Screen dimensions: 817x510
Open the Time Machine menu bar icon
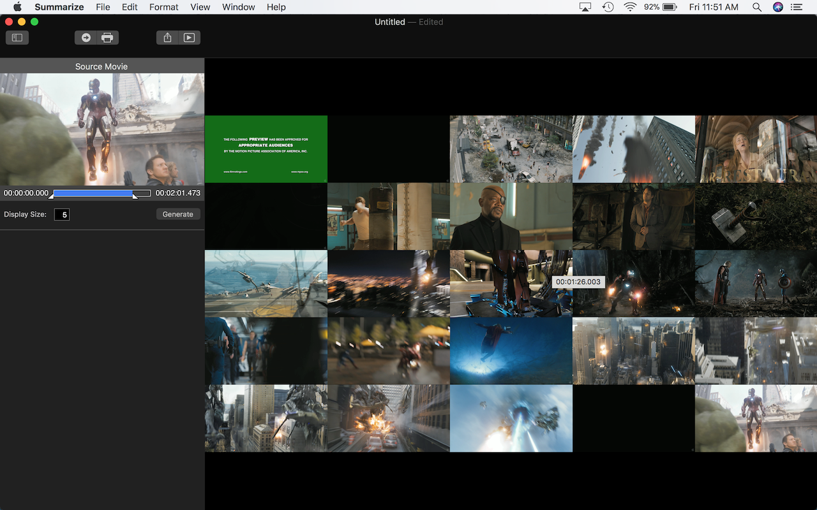pos(608,7)
